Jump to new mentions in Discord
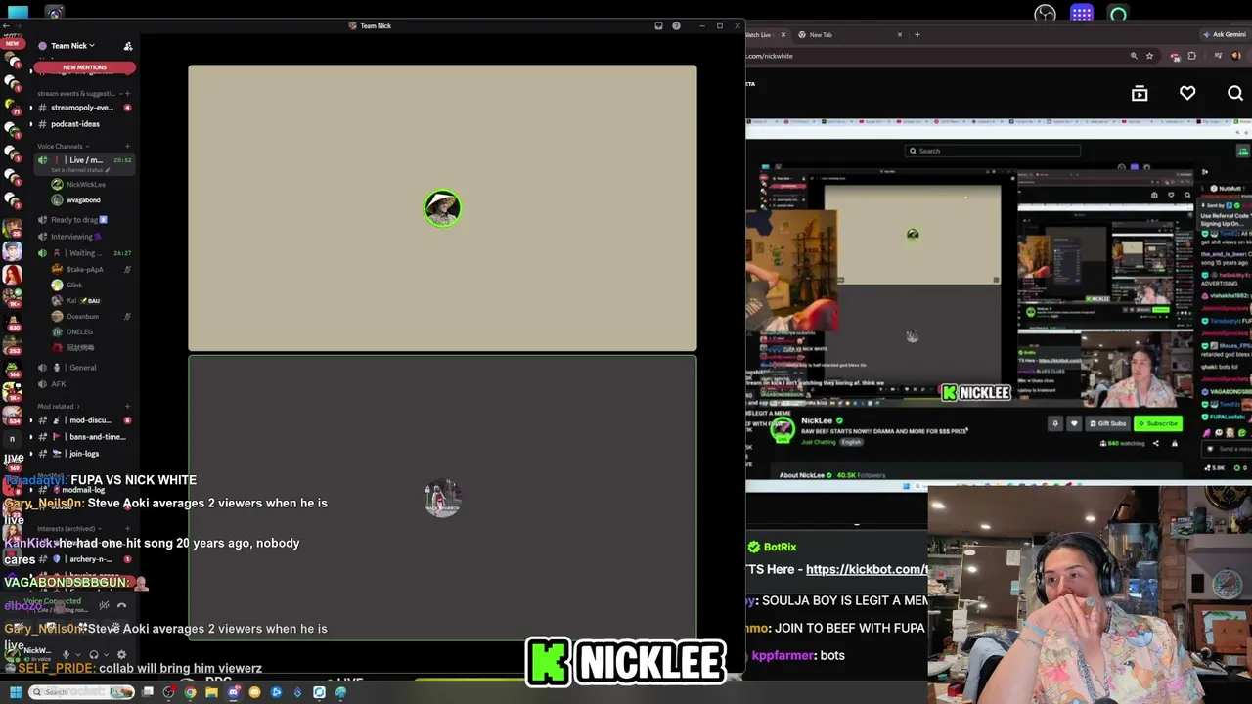 click(84, 67)
